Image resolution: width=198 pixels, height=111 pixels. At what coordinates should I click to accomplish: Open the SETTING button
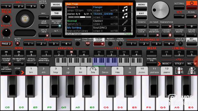tap(179, 7)
